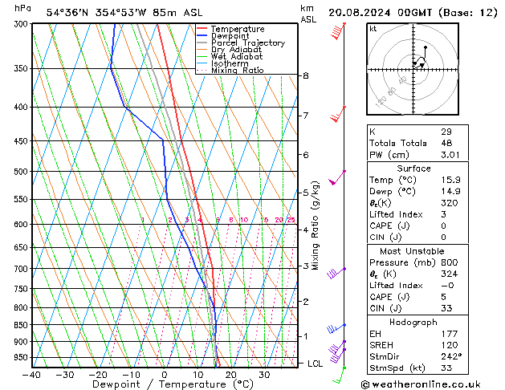Screen dimensions: 505x390
Task: Click the 'Surface' section heading
Action: 413,169
